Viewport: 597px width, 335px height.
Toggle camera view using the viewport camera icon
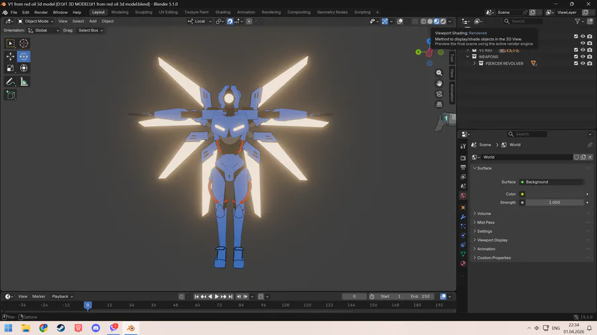(439, 94)
